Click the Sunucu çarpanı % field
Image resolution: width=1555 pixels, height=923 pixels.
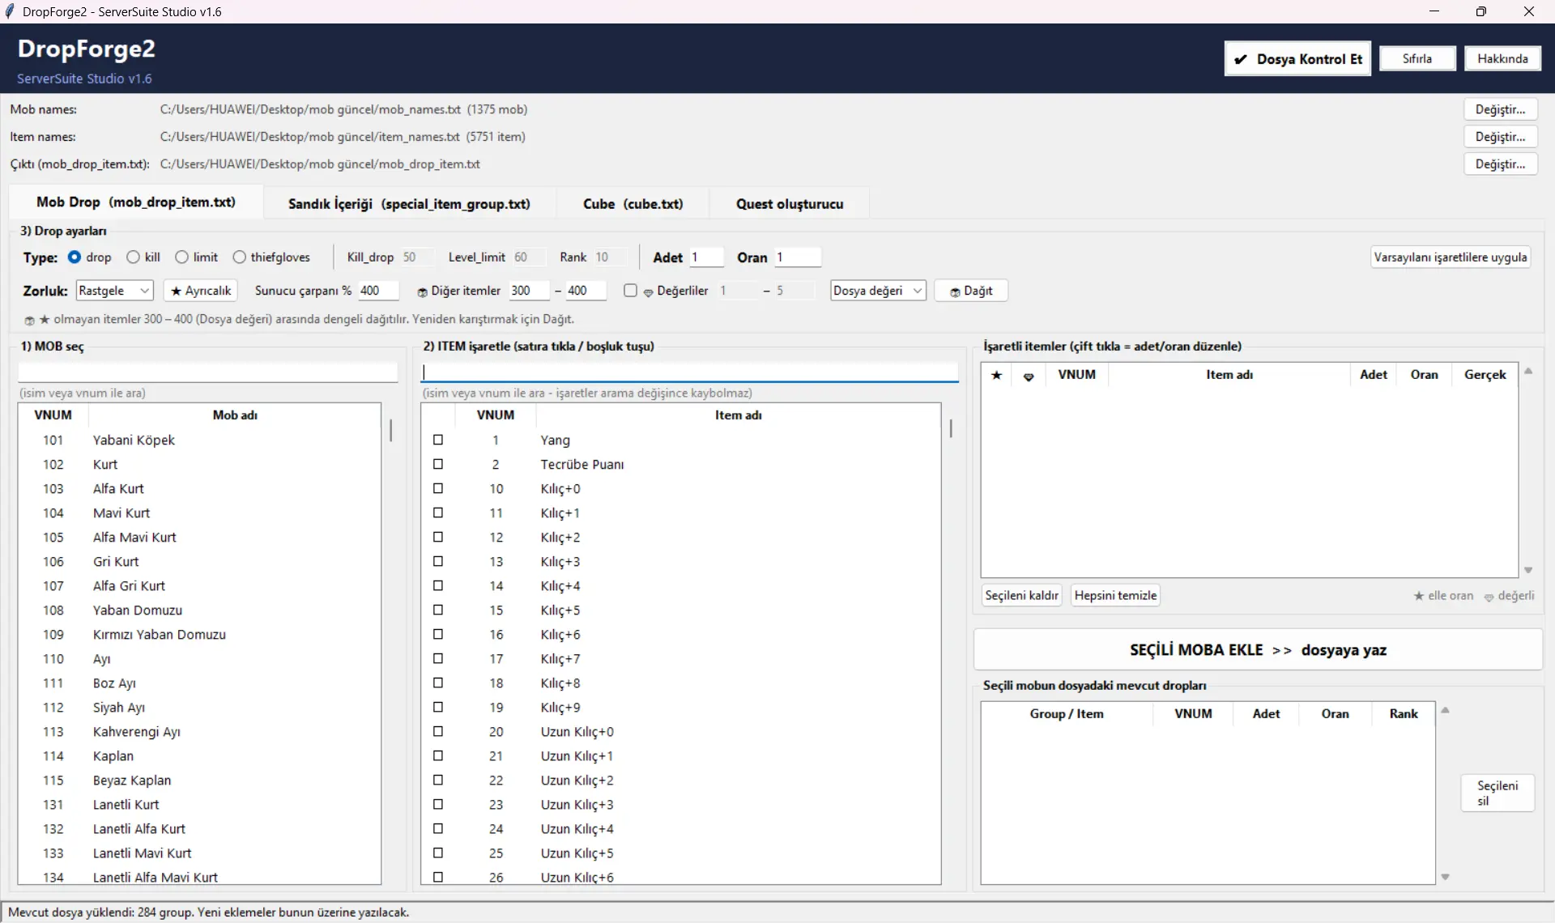(378, 291)
